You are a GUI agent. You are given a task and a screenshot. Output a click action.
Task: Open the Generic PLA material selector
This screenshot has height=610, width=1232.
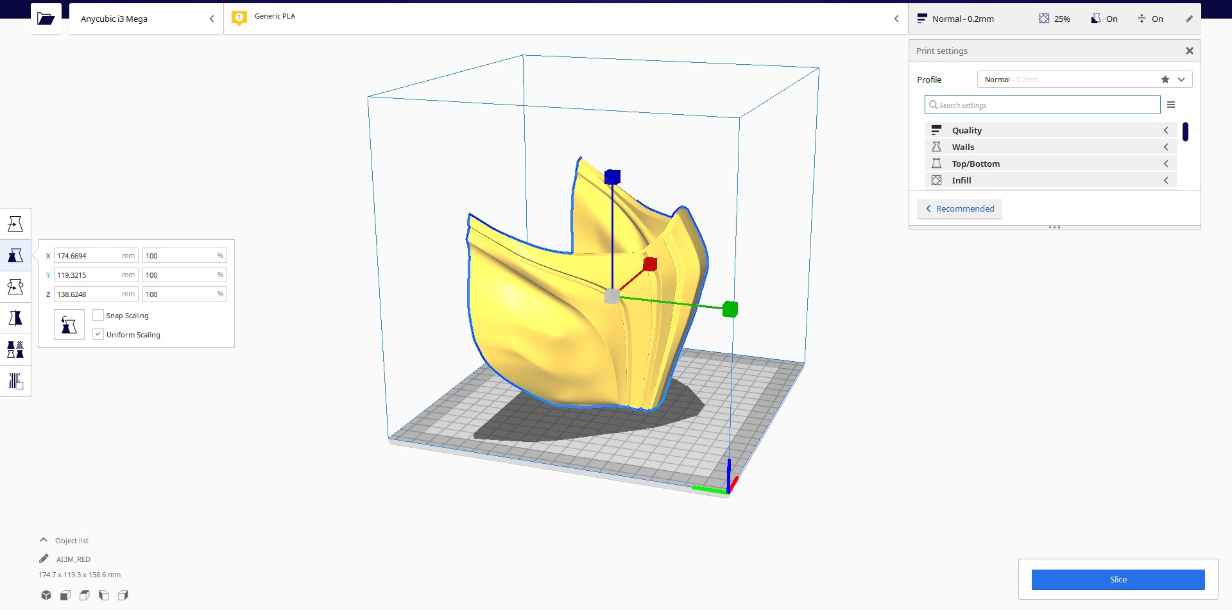(565, 19)
